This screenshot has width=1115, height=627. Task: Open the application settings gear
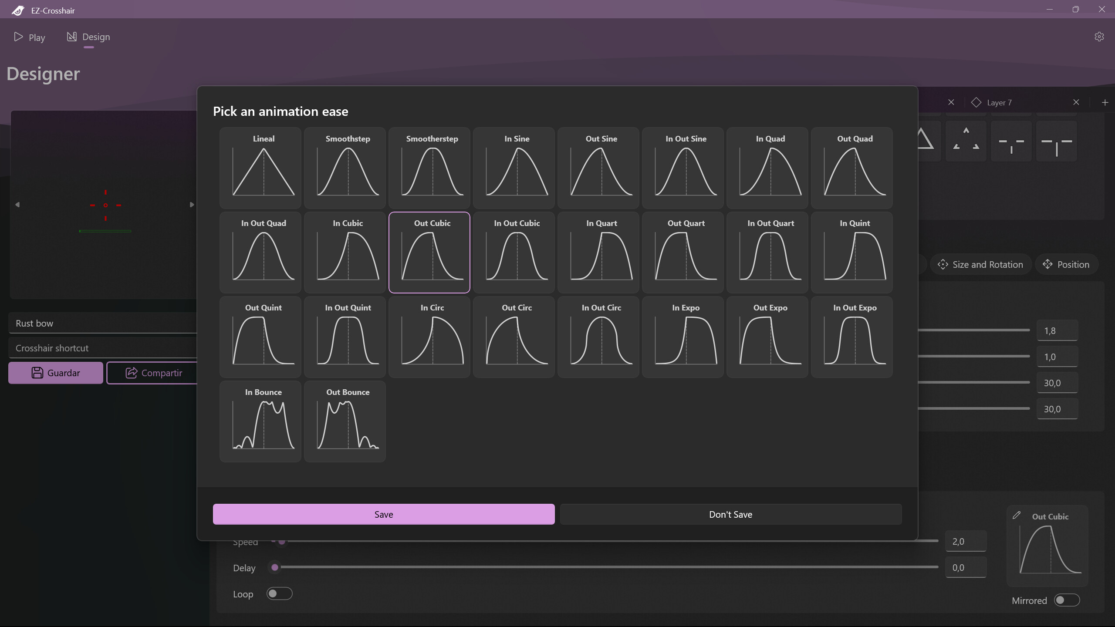[1099, 37]
